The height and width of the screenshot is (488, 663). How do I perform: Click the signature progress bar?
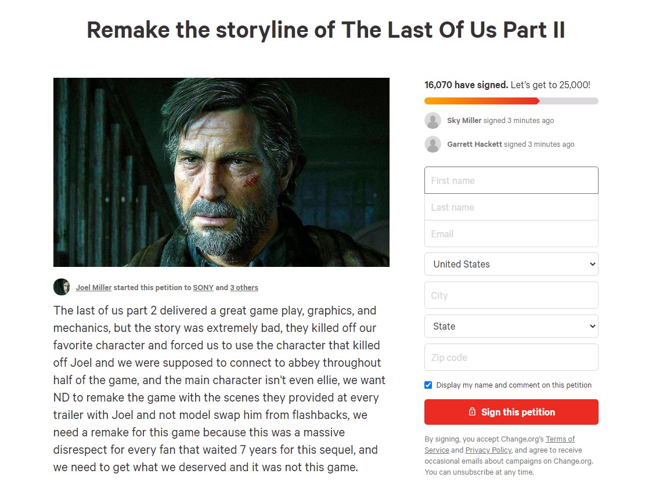click(x=511, y=101)
